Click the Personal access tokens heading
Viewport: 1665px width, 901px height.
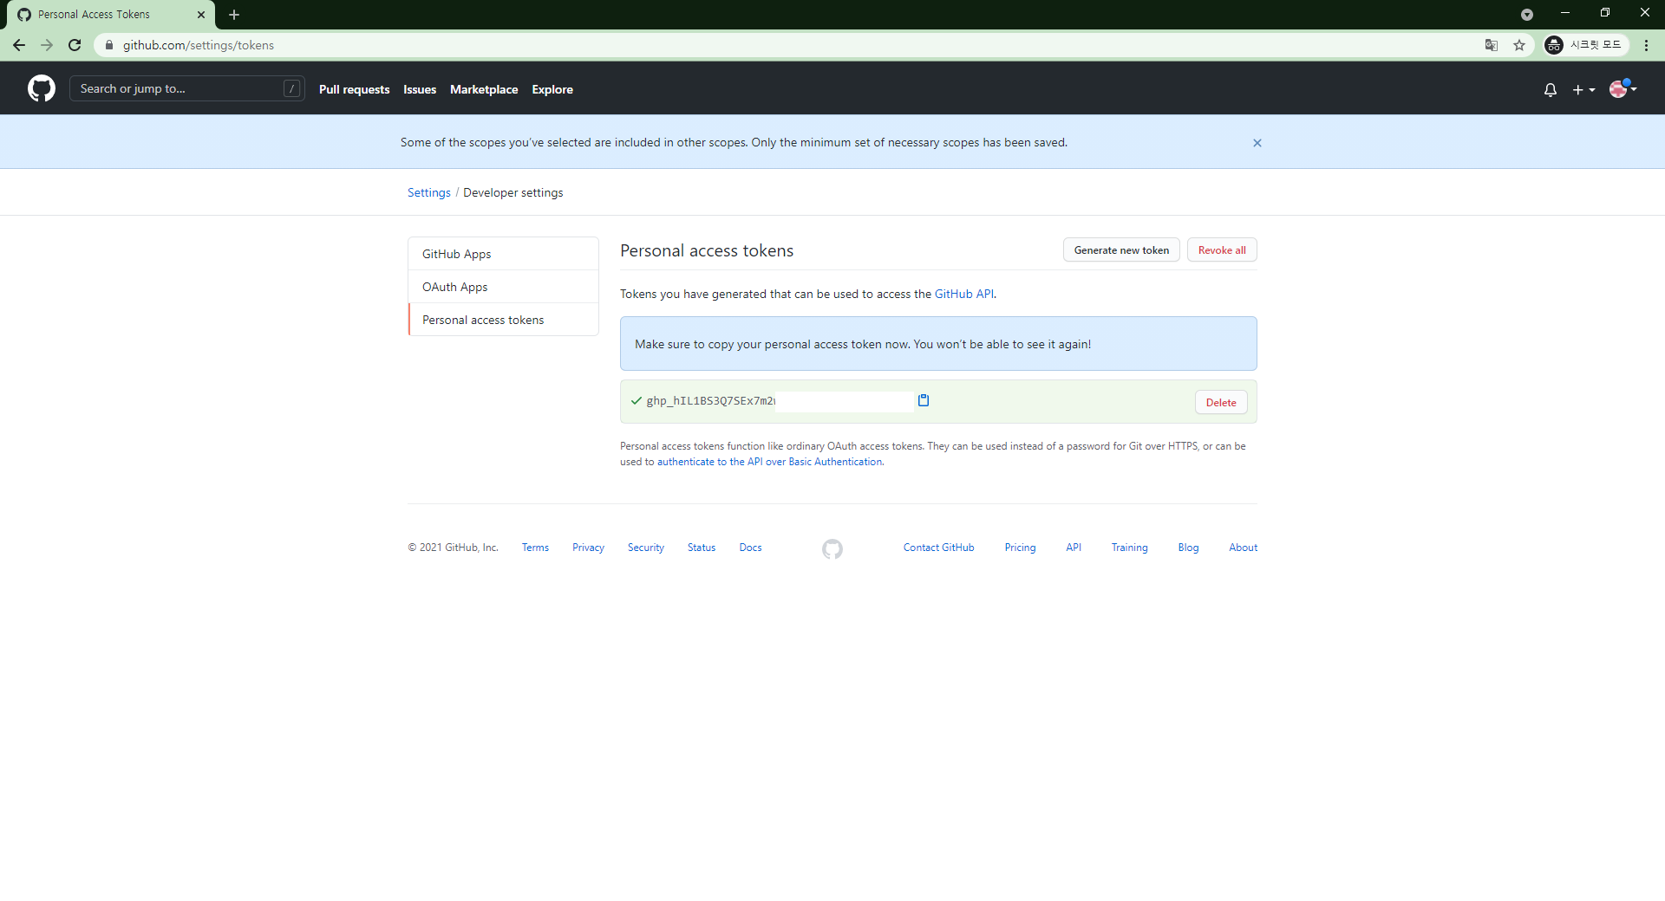[x=707, y=250]
